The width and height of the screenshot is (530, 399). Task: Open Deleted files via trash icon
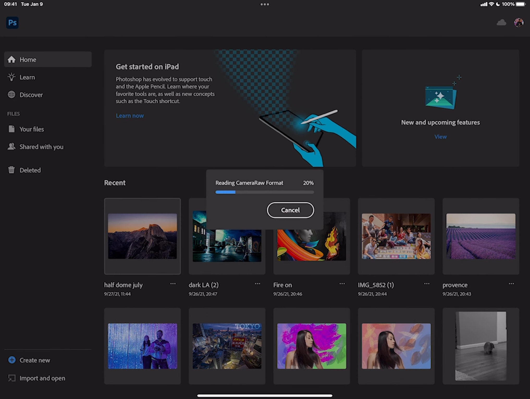pyautogui.click(x=11, y=170)
